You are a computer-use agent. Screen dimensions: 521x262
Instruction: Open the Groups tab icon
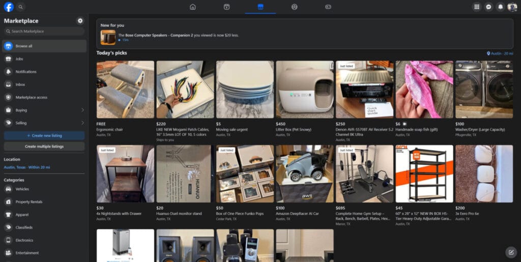(294, 7)
